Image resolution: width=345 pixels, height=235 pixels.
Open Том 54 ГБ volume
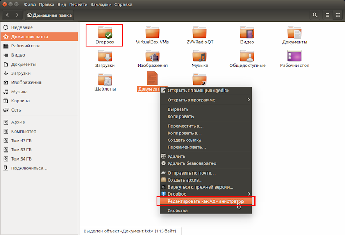click(39, 158)
